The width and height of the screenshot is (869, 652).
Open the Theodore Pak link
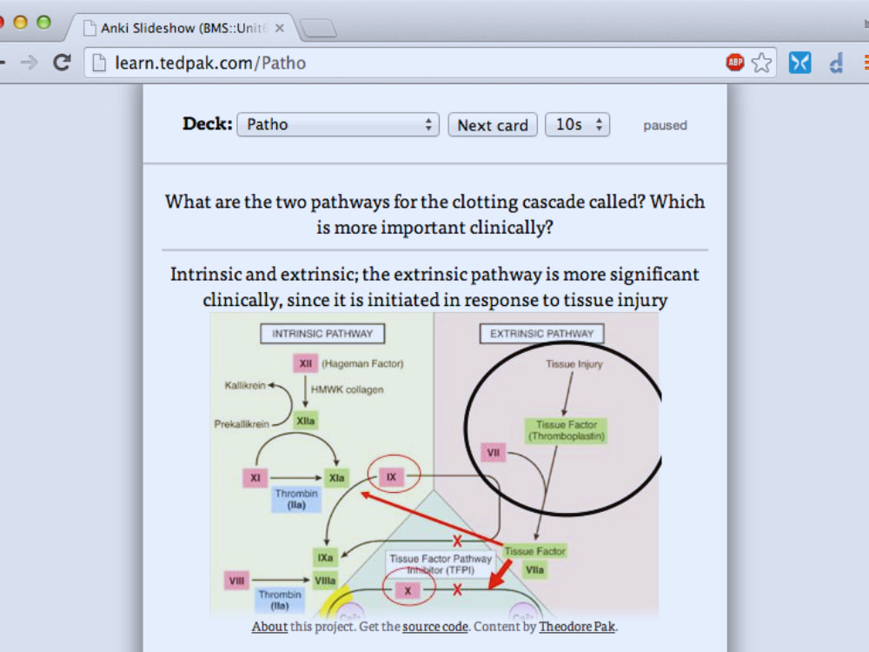(577, 627)
